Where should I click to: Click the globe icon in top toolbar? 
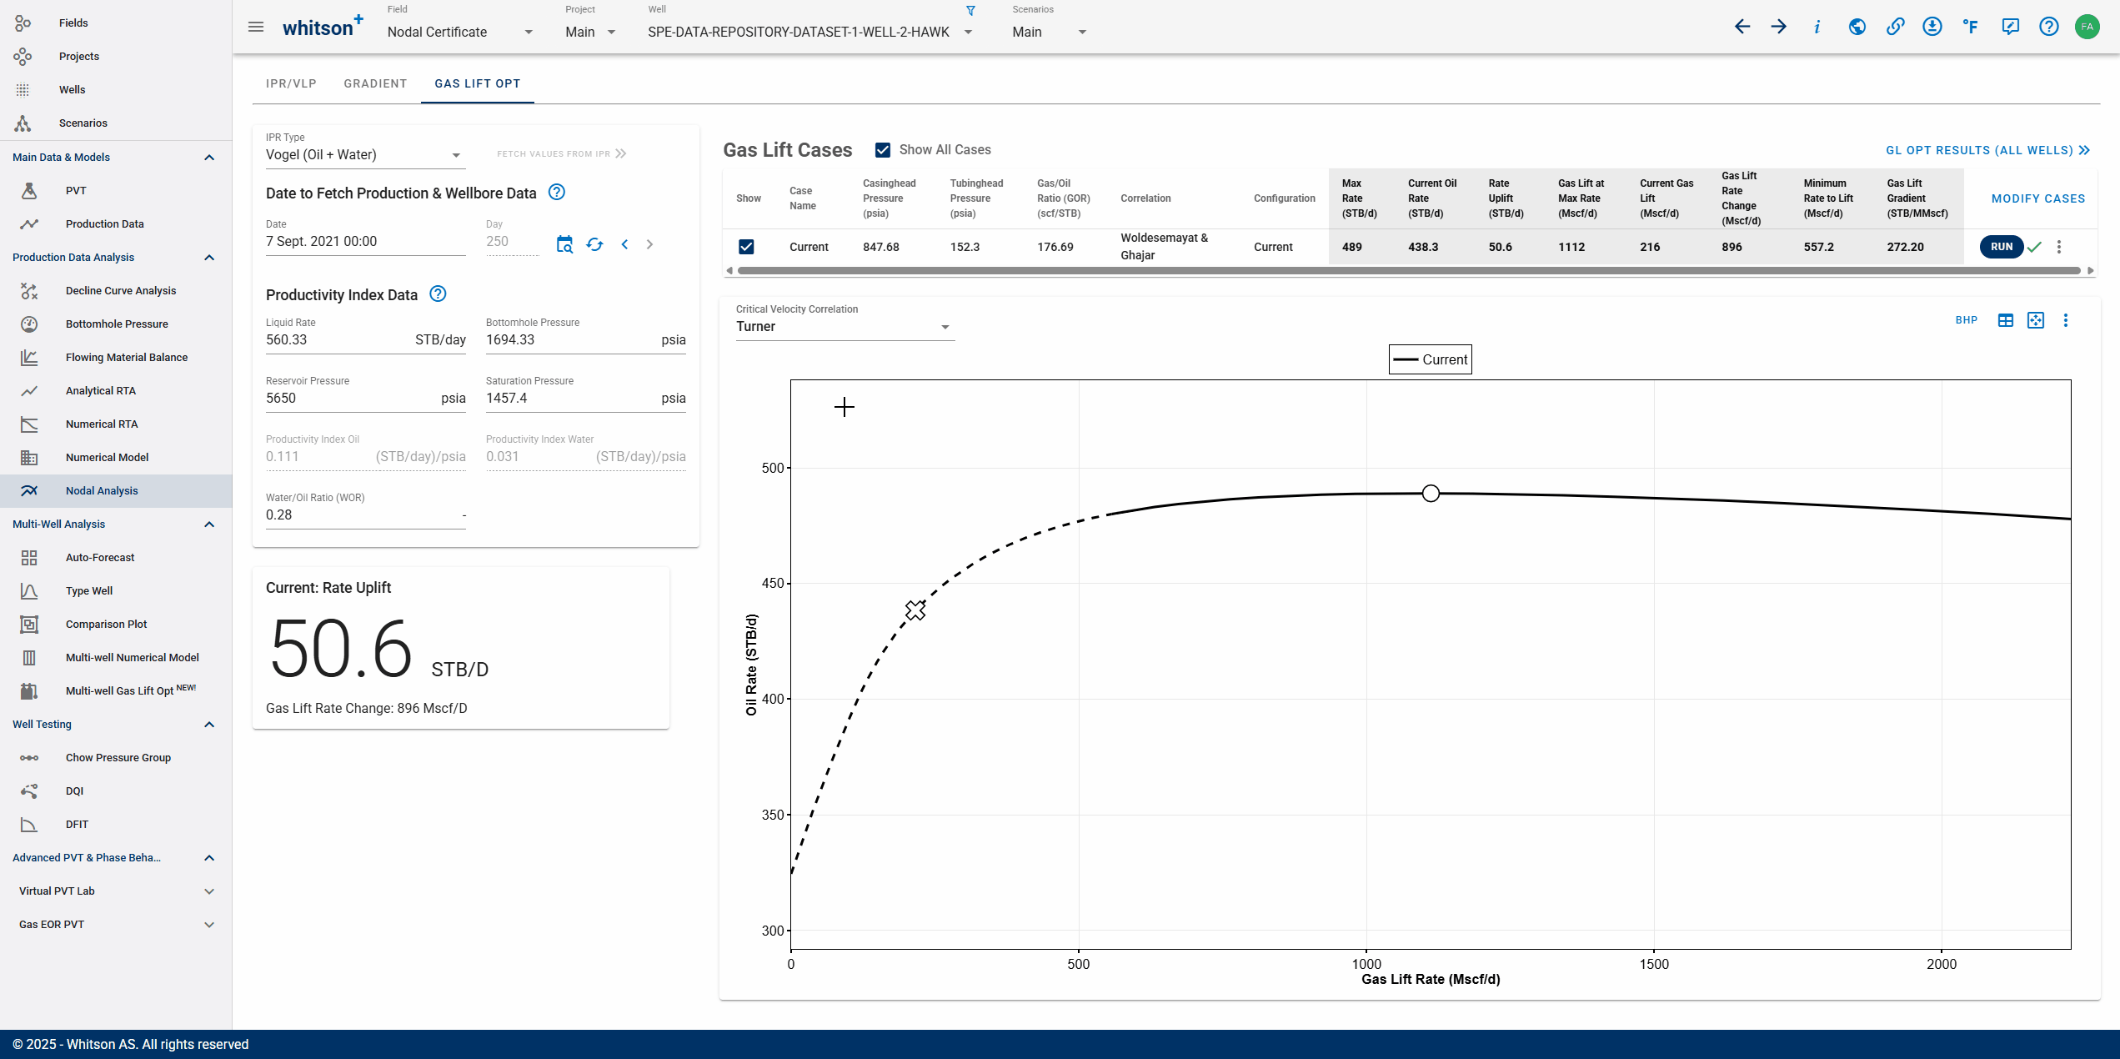click(x=1857, y=27)
